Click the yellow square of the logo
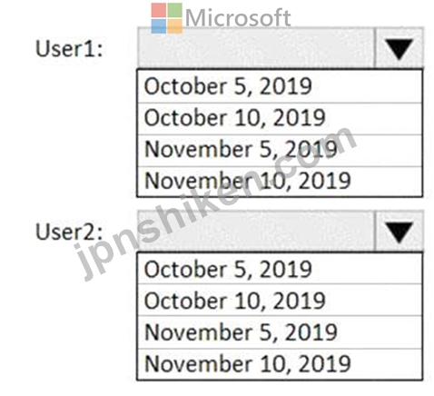Screen dimensions: 434x396 pos(175,26)
